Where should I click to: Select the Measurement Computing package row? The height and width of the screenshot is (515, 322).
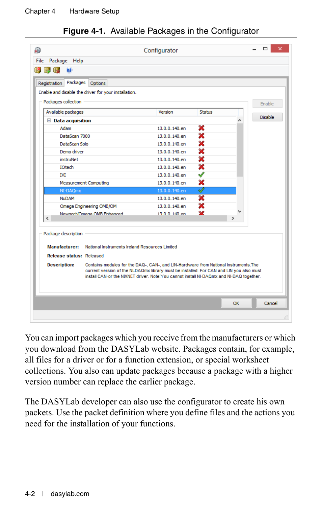pos(140,183)
